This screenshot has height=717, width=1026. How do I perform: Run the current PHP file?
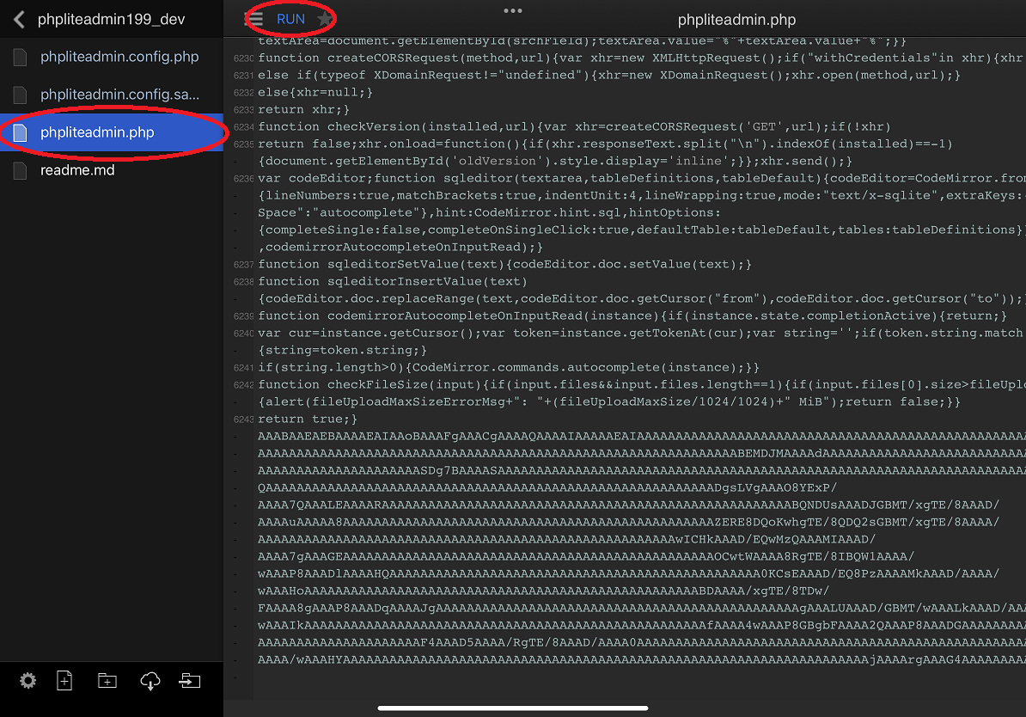(290, 19)
